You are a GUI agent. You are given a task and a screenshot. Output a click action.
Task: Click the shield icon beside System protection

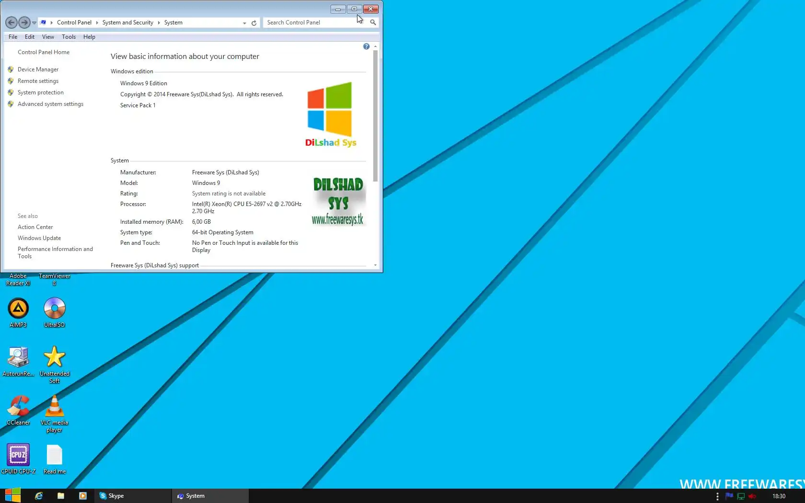tap(11, 92)
